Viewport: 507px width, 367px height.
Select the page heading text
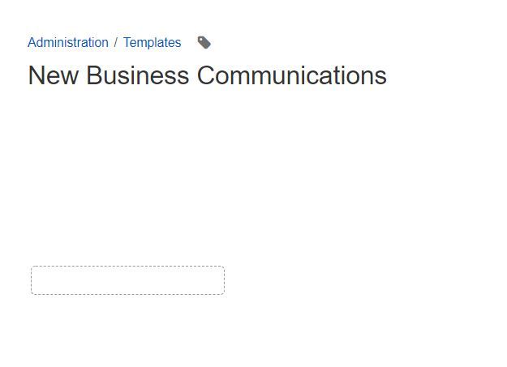point(208,75)
